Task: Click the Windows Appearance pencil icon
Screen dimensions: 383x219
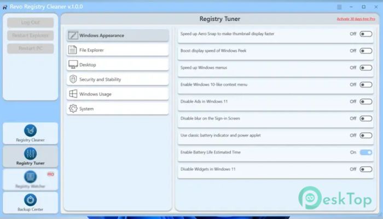Action: (73, 35)
